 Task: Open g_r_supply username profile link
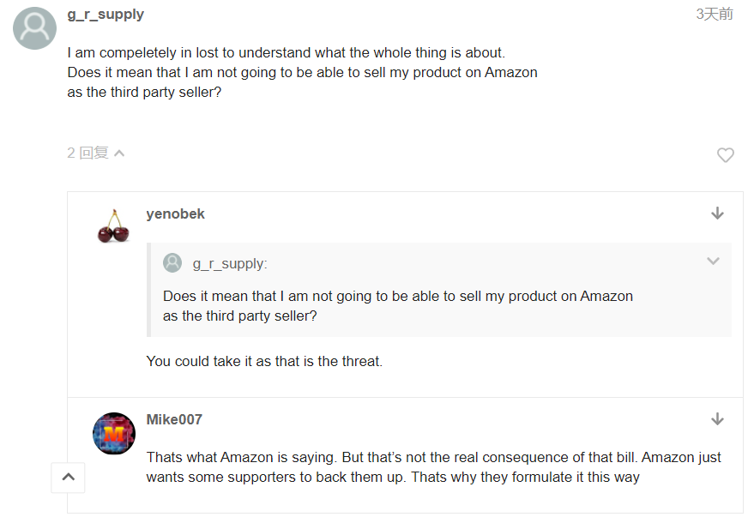pyautogui.click(x=106, y=15)
